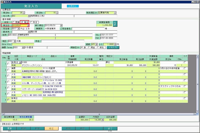Click the Ship Via input field
The image size is (200, 133).
[23, 44]
